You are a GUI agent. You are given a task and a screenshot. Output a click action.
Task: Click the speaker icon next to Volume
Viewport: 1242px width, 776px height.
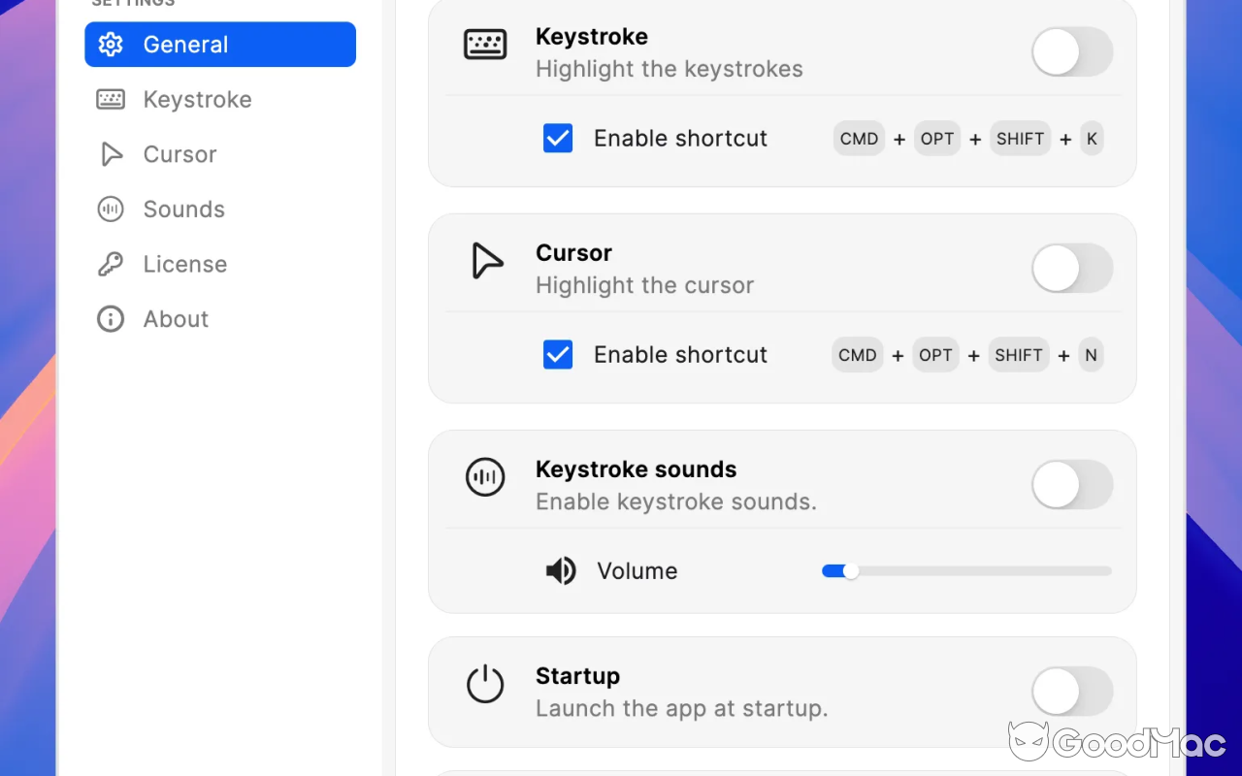coord(561,570)
